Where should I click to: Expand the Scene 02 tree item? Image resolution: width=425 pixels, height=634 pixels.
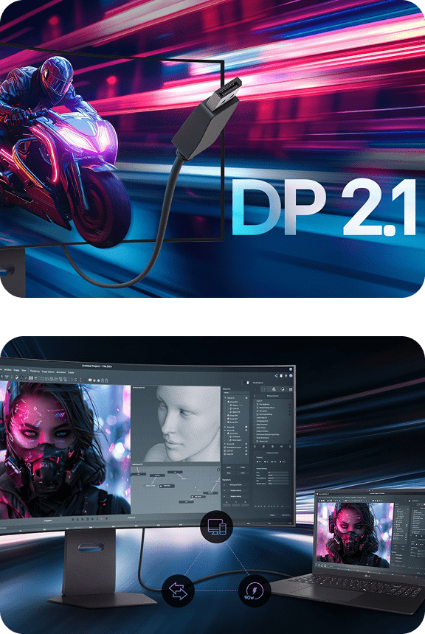click(225, 427)
